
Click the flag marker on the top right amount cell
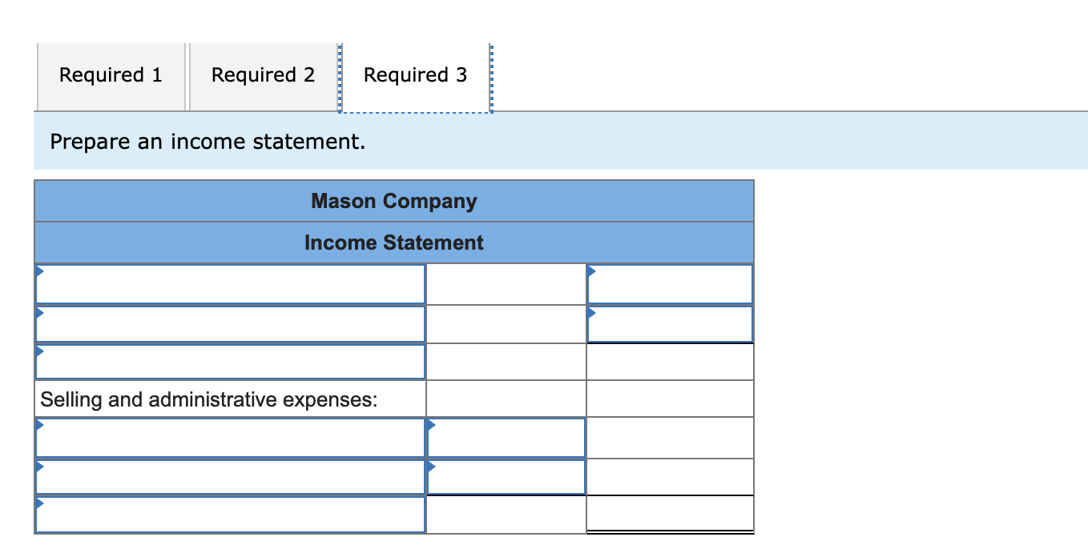tap(591, 272)
